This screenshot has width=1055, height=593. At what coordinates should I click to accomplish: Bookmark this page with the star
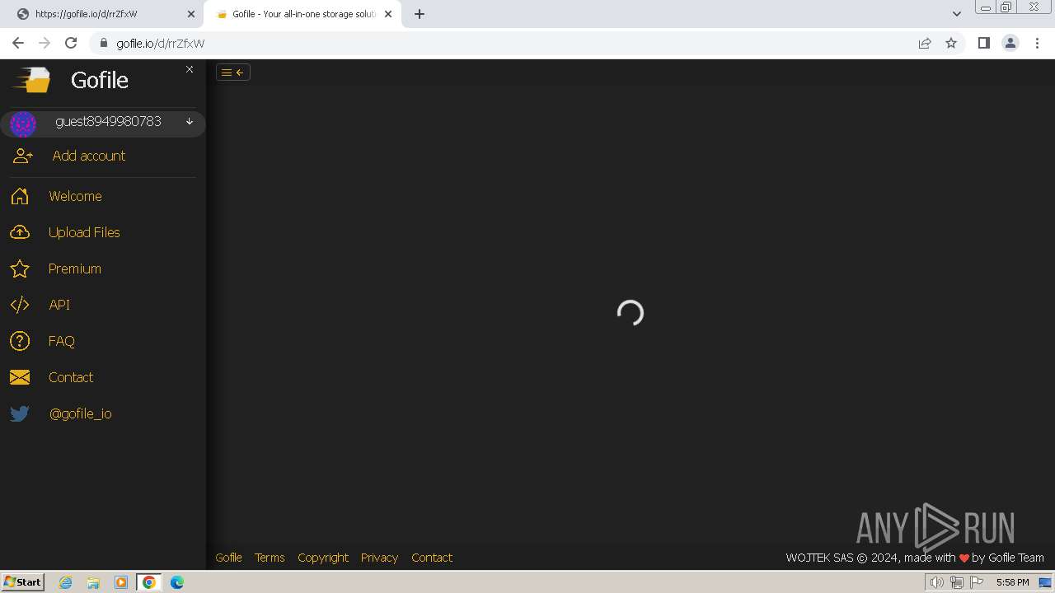[x=951, y=43]
